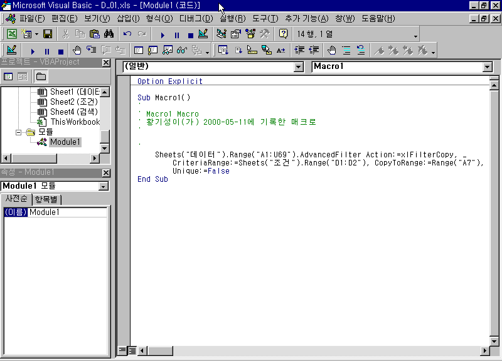
Task: Toggle Design Mode on the debug toolbar
Action: pos(11,50)
